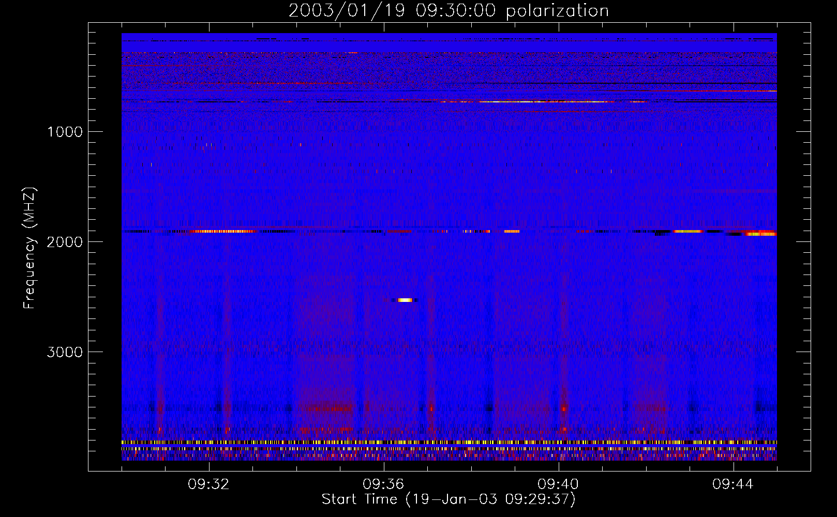This screenshot has height=517, width=837.
Task: Click the 'Start Time (19-Jan-03 09:29:37)' label
Action: pos(449,499)
